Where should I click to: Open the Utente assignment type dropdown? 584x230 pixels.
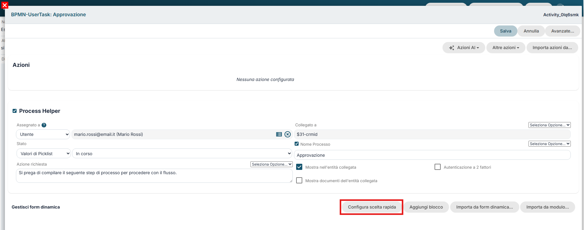43,134
